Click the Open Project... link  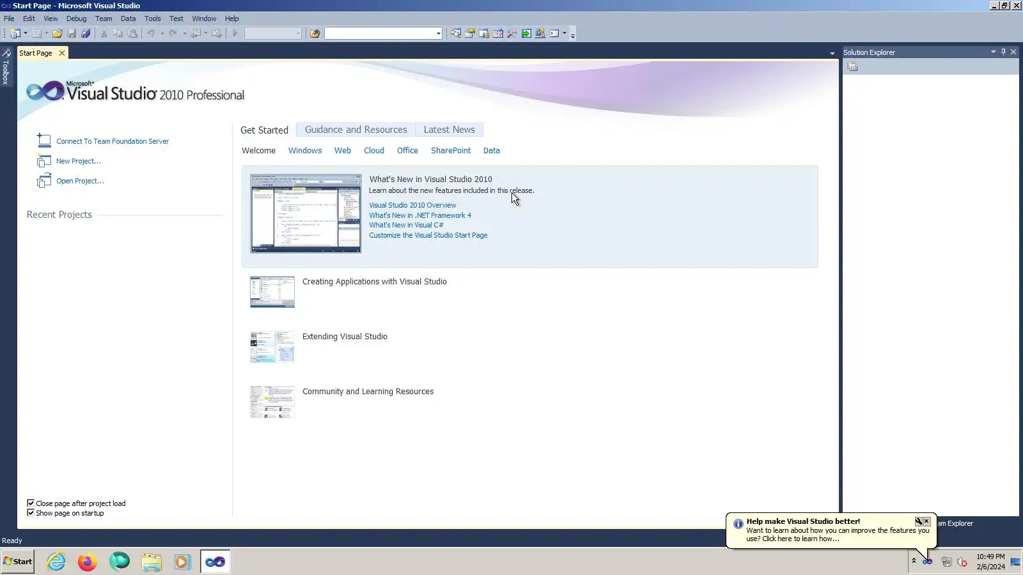click(80, 181)
